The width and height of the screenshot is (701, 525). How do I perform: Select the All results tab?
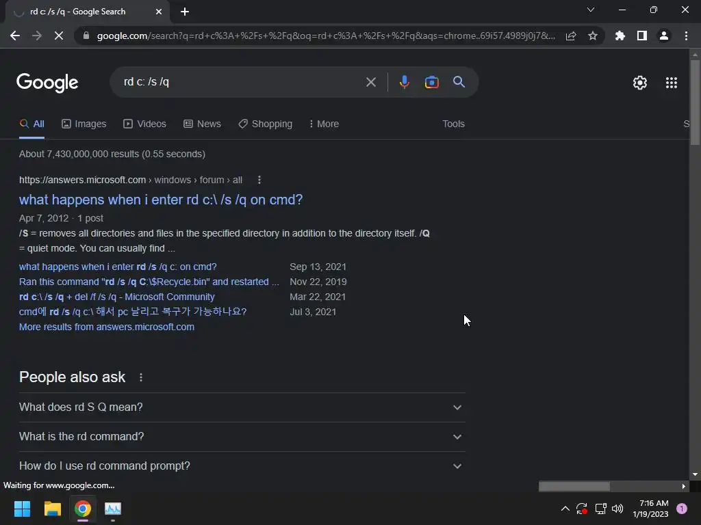click(x=31, y=124)
